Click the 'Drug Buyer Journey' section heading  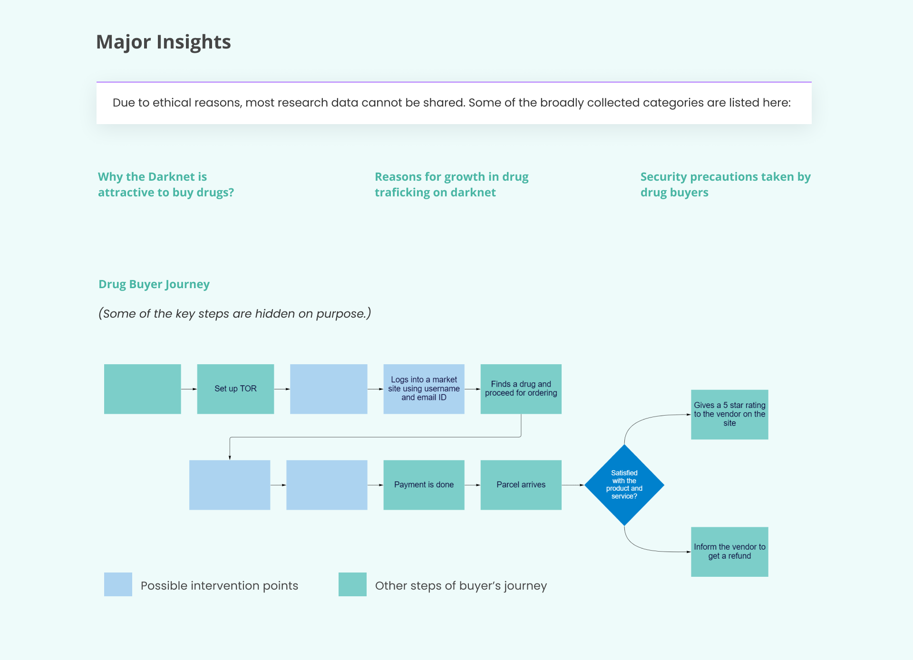click(154, 284)
